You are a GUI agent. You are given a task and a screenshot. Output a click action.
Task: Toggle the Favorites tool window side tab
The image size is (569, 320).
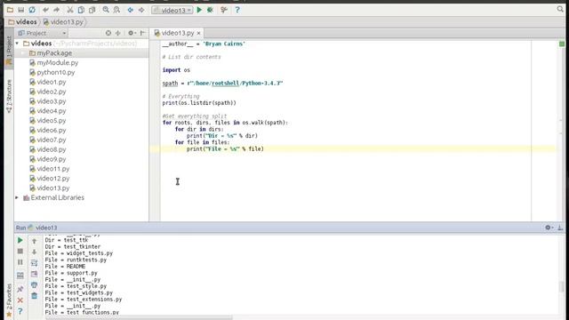click(x=9, y=300)
